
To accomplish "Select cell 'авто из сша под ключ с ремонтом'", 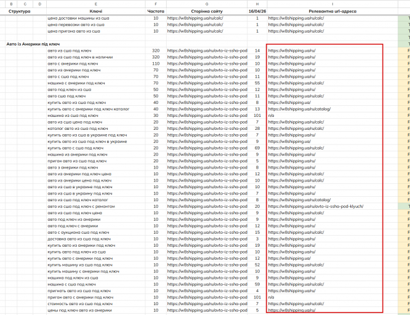I will 81,206.
